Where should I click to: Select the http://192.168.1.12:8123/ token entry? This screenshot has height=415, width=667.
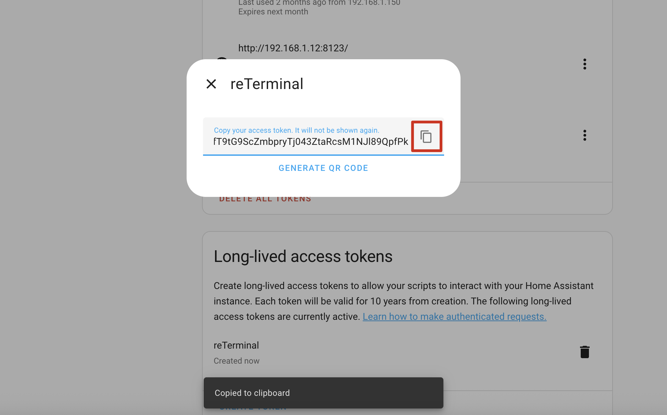(293, 48)
